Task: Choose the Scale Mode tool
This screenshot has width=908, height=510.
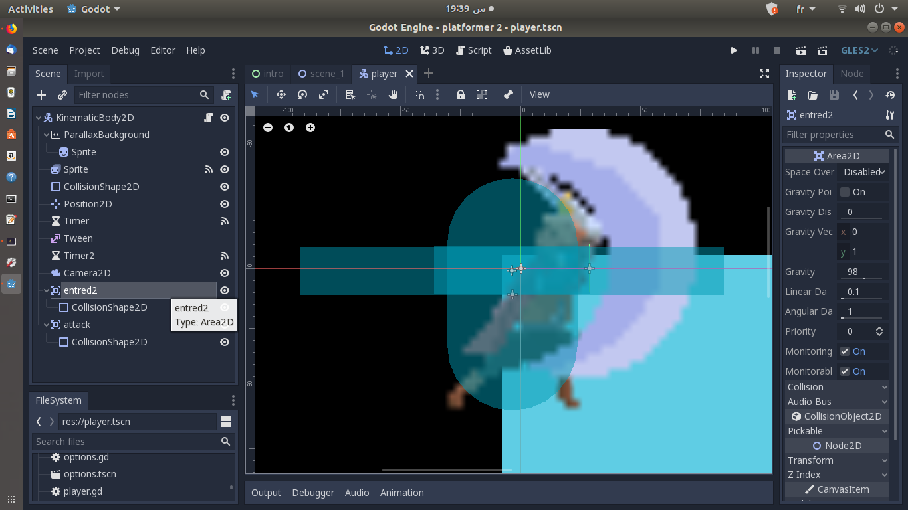Action: point(324,94)
